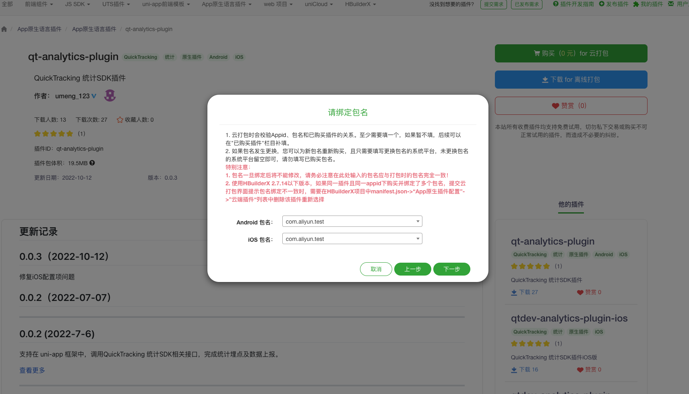Expand the 前端组件 menu
This screenshot has width=689, height=394.
click(39, 4)
